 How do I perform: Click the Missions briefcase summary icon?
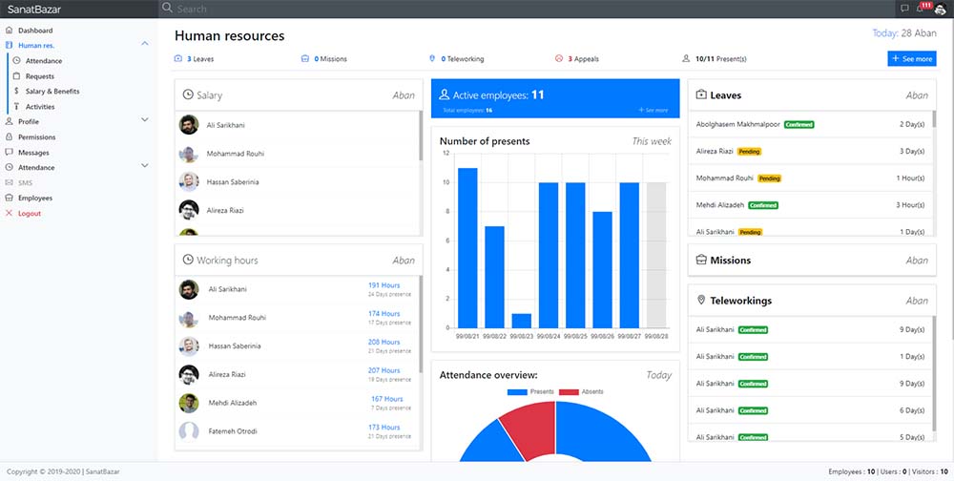click(x=305, y=59)
